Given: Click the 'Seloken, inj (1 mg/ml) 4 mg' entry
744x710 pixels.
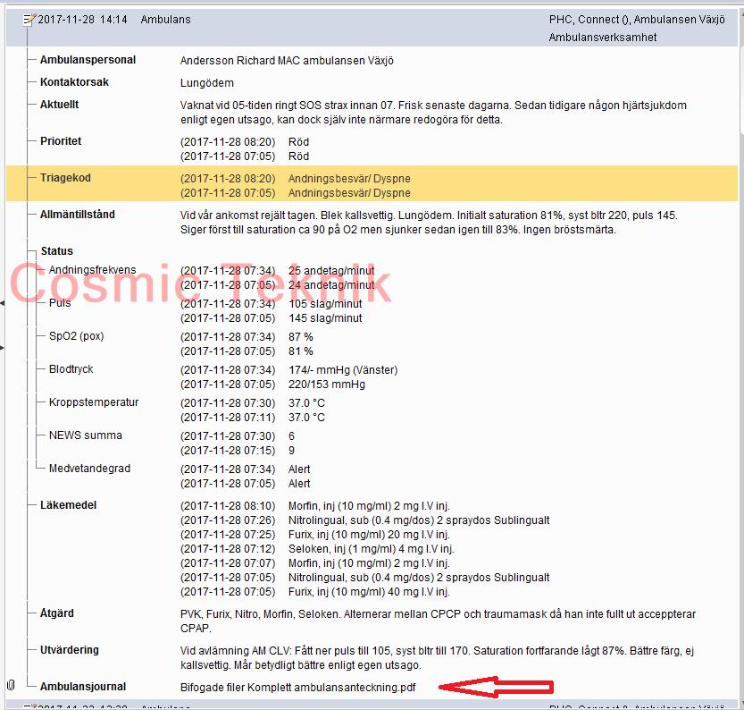Looking at the screenshot, I should (372, 549).
